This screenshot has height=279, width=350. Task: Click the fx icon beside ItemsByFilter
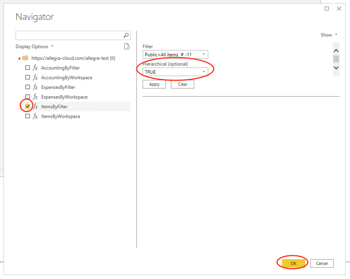click(x=35, y=106)
